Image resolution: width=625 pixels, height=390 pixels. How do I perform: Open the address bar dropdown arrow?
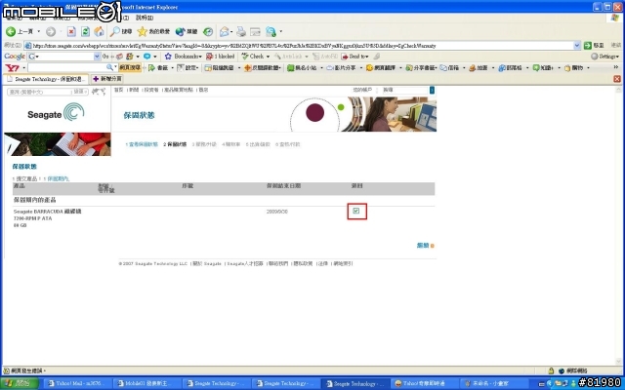click(577, 46)
